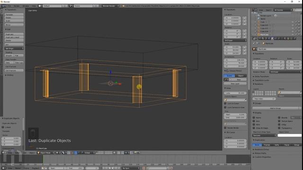Lock the Rotation X value in the N panel
This screenshot has width=303, height=170.
[245, 31]
